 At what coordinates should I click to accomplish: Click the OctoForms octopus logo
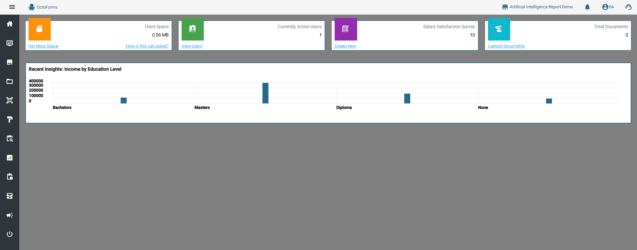32,7
